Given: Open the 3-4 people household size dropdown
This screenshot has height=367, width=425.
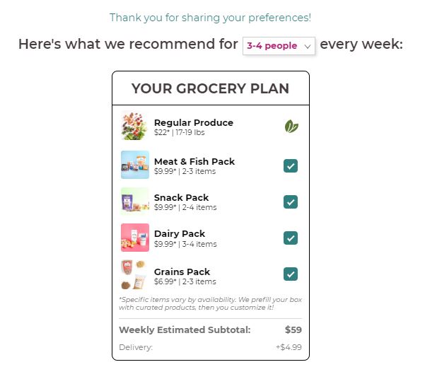Looking at the screenshot, I should pos(279,46).
